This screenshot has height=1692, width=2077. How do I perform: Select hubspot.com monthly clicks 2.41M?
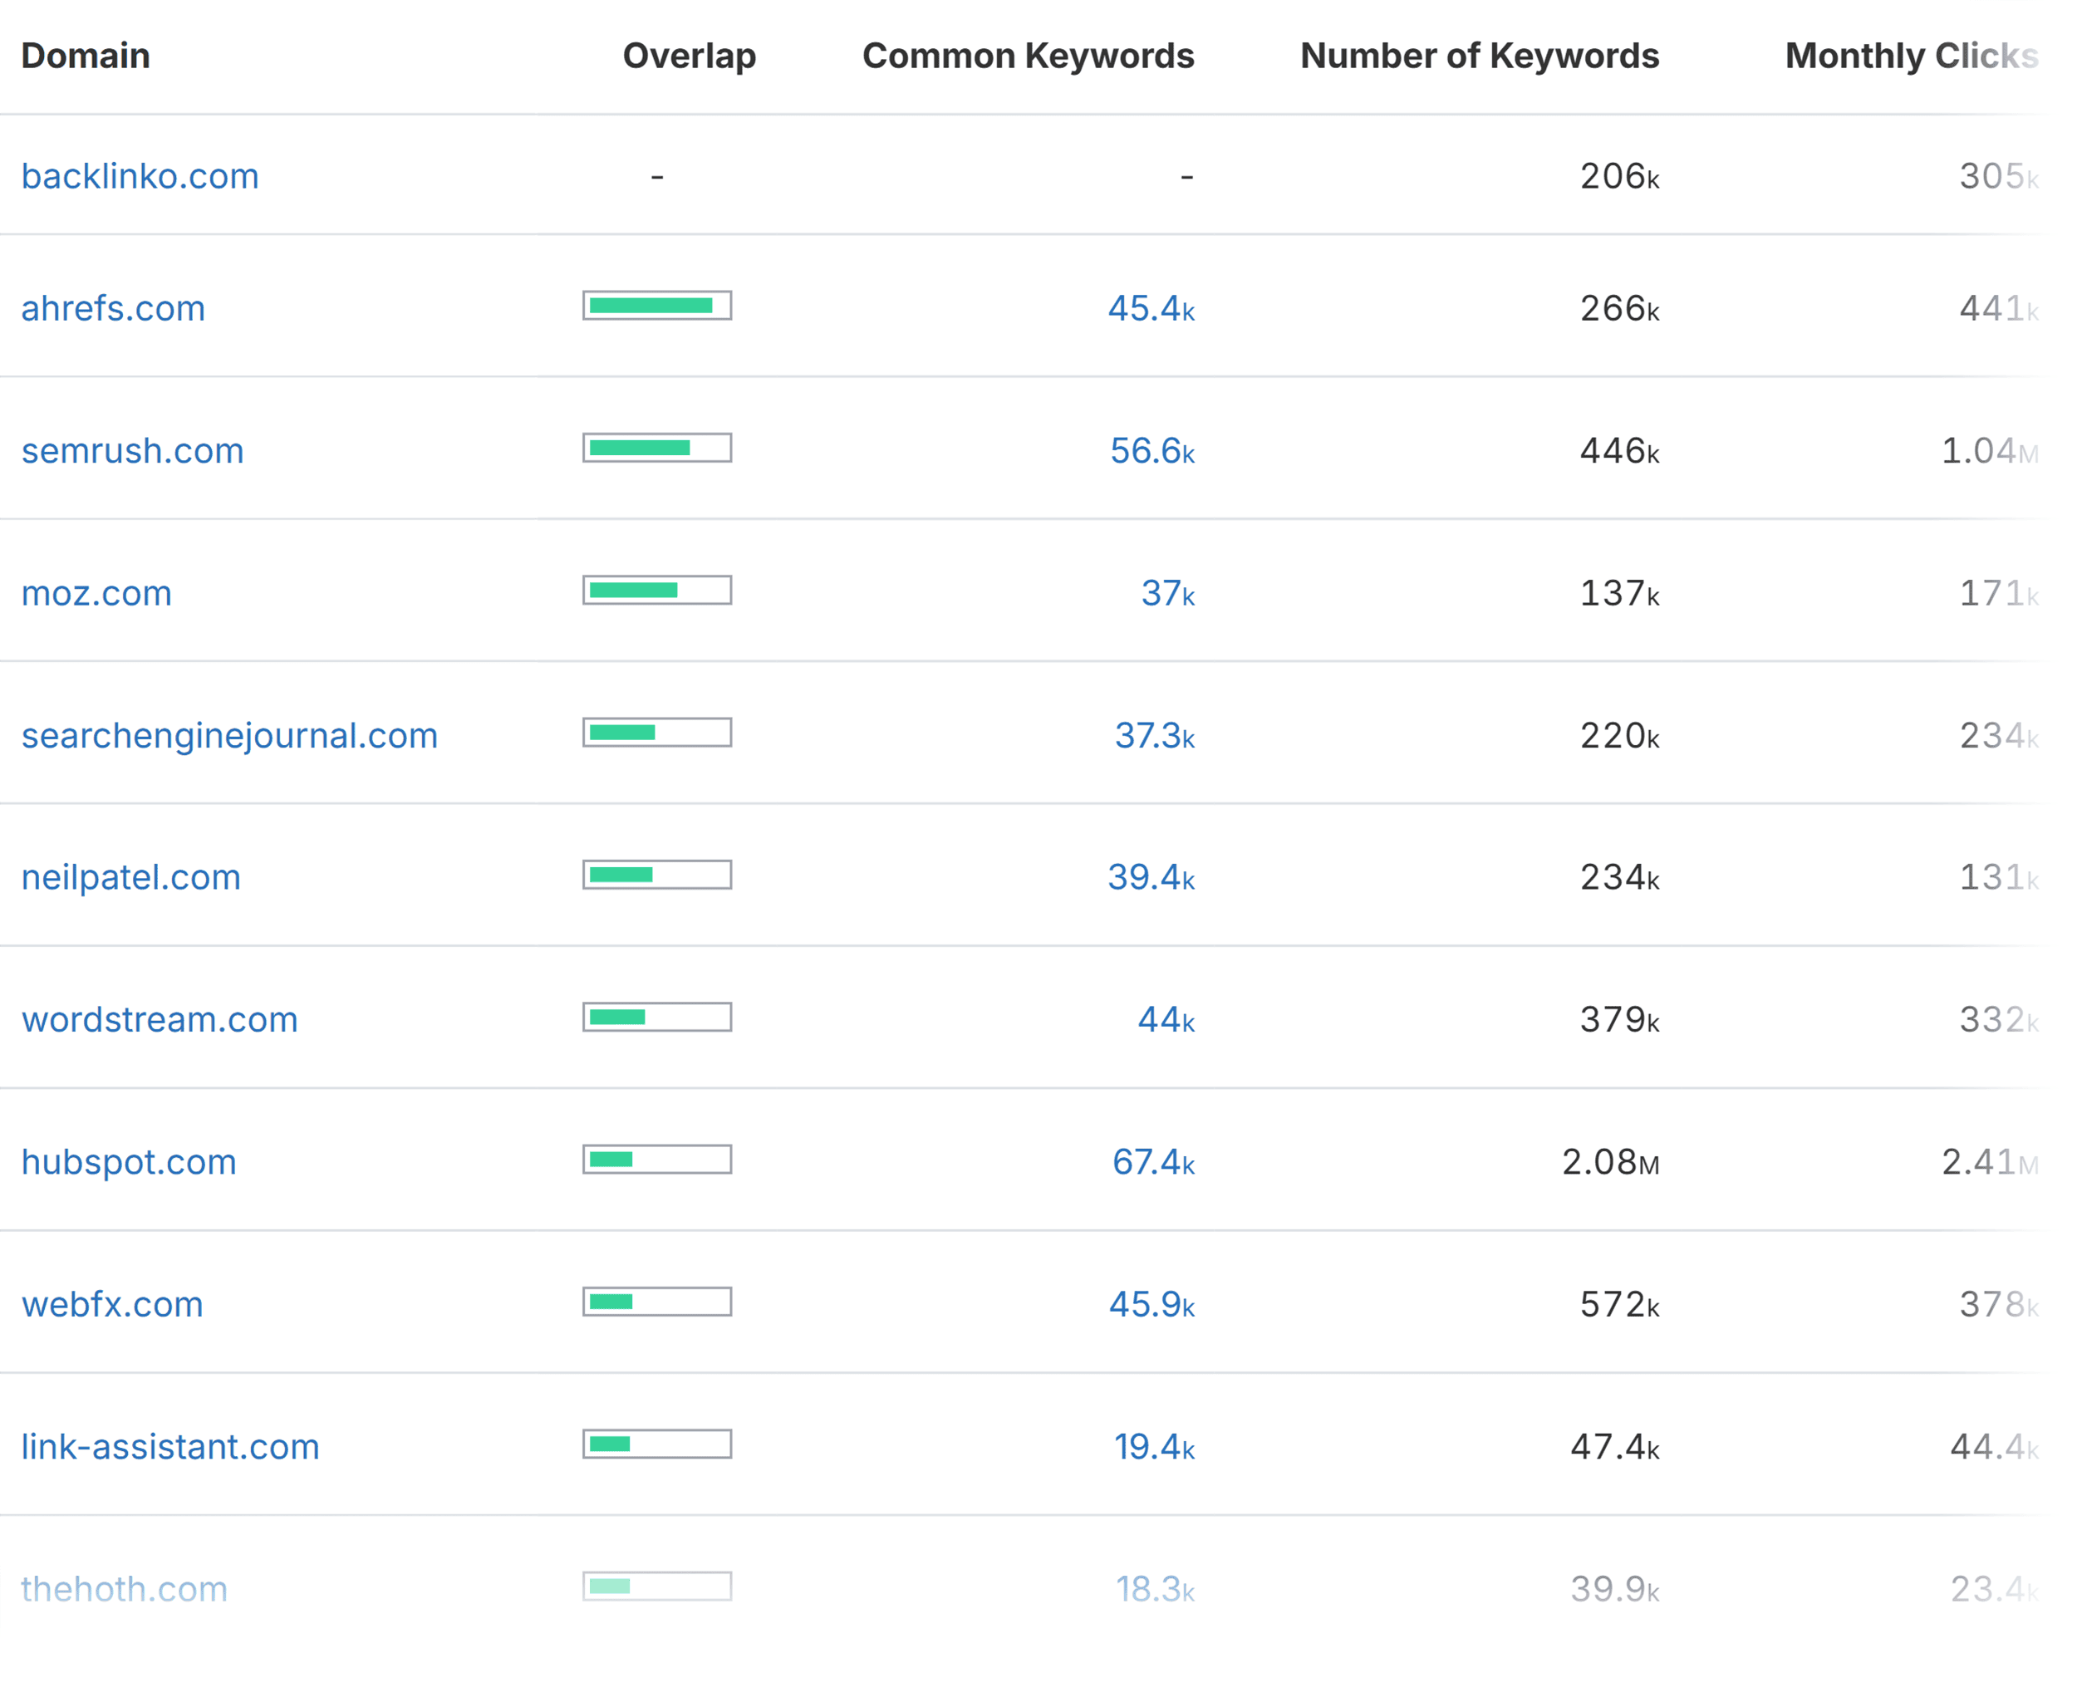(x=1991, y=1162)
